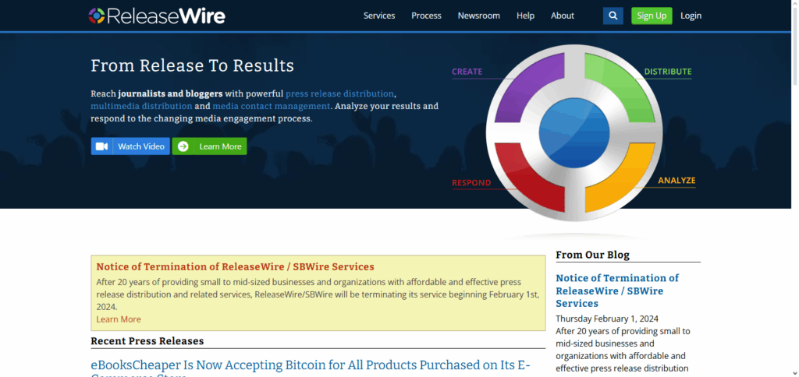Image resolution: width=799 pixels, height=377 pixels.
Task: Click the Recent Press Releases heading
Action: pos(147,341)
